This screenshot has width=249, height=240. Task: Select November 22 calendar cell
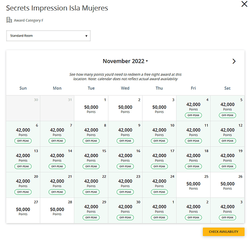click(x=91, y=185)
